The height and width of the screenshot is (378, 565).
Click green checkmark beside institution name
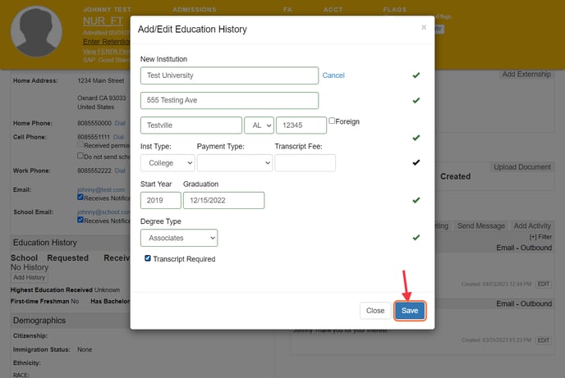pos(416,75)
